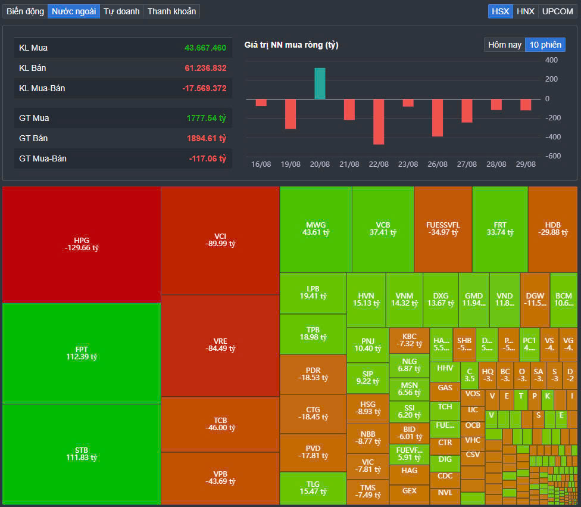Viewport: 581px width, 507px height.
Task: Click the red 29/08 chart bar
Action: [526, 105]
